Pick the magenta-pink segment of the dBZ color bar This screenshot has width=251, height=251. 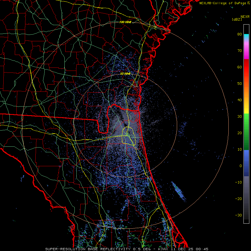coord(246,50)
